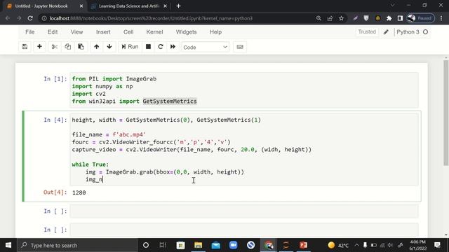Open browser zoom magnifier icon
Viewport: 449px width, 252px height.
click(319, 18)
